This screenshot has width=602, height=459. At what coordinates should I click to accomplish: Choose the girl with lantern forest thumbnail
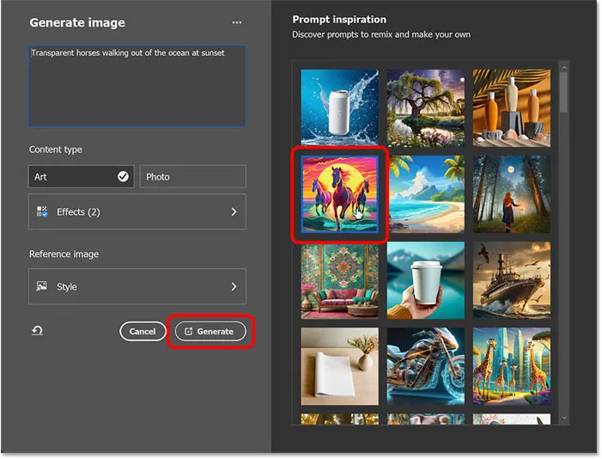click(x=512, y=194)
